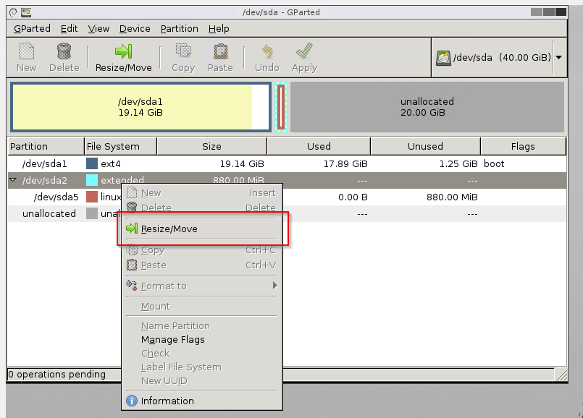Click the blue Information icon in context menu
This screenshot has height=418, width=583.
tap(132, 401)
